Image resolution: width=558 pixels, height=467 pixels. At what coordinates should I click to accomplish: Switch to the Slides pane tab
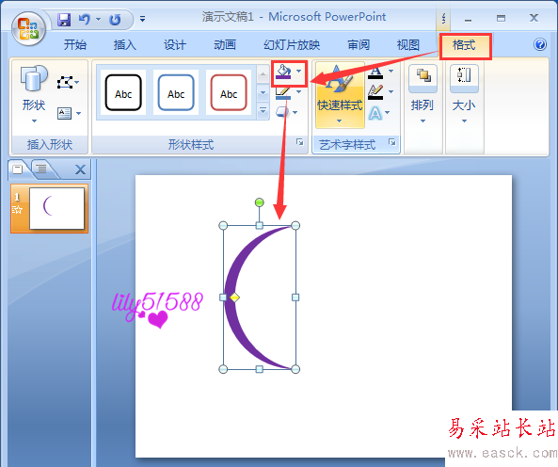[18, 169]
